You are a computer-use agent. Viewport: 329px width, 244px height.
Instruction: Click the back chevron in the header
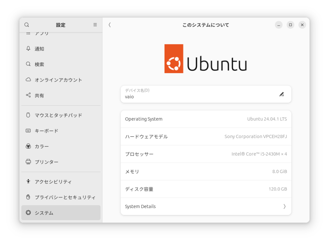point(109,25)
